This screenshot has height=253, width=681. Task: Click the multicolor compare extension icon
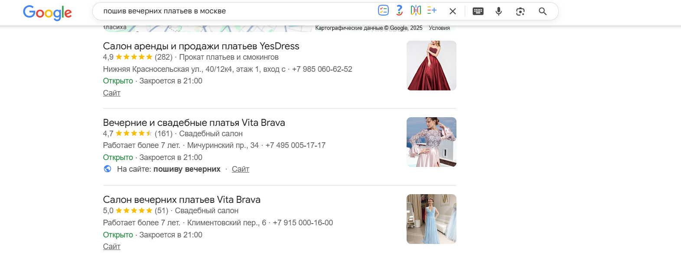pos(416,11)
